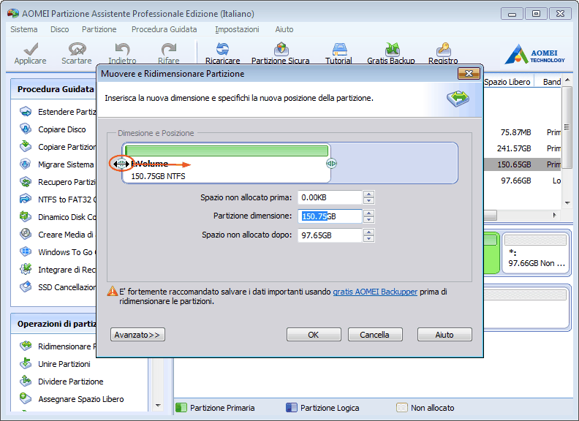Click the Indietro undo arrow icon

[x=122, y=49]
